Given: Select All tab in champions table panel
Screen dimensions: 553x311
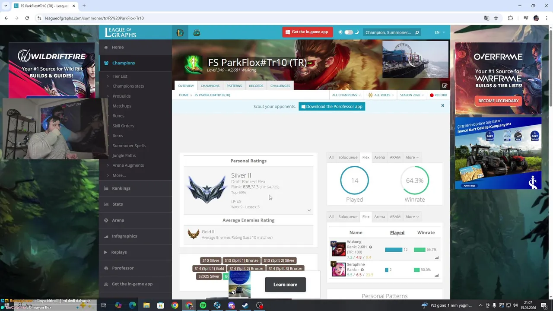Looking at the screenshot, I should pos(331,216).
